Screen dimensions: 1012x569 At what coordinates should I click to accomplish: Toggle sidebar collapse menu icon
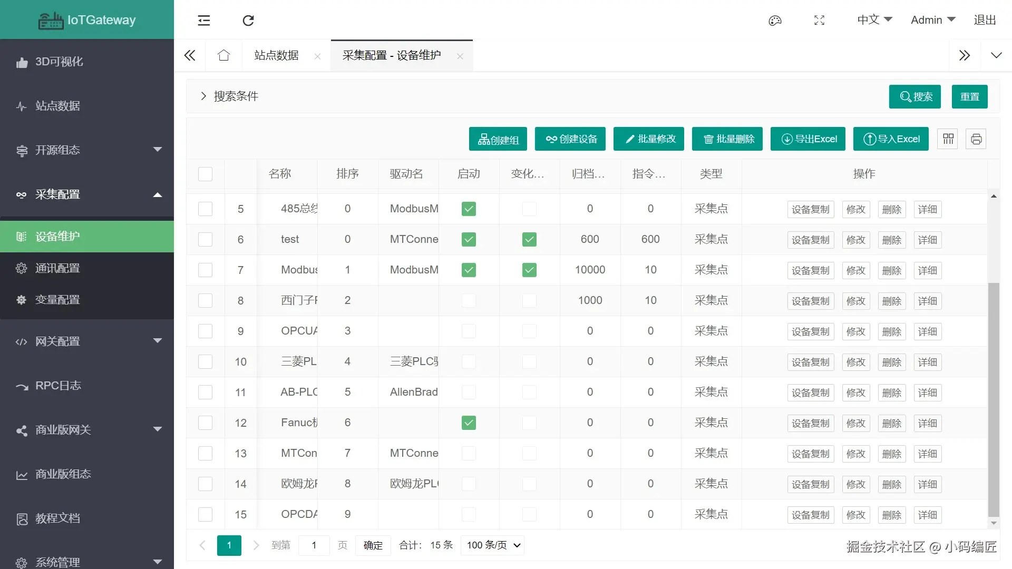click(204, 21)
